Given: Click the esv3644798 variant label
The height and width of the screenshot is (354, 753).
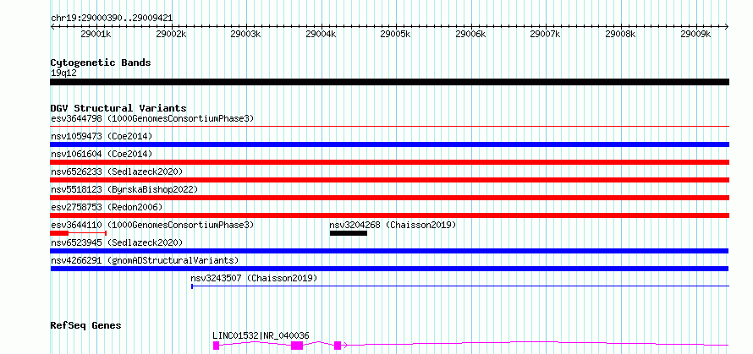Looking at the screenshot, I should 152,118.
